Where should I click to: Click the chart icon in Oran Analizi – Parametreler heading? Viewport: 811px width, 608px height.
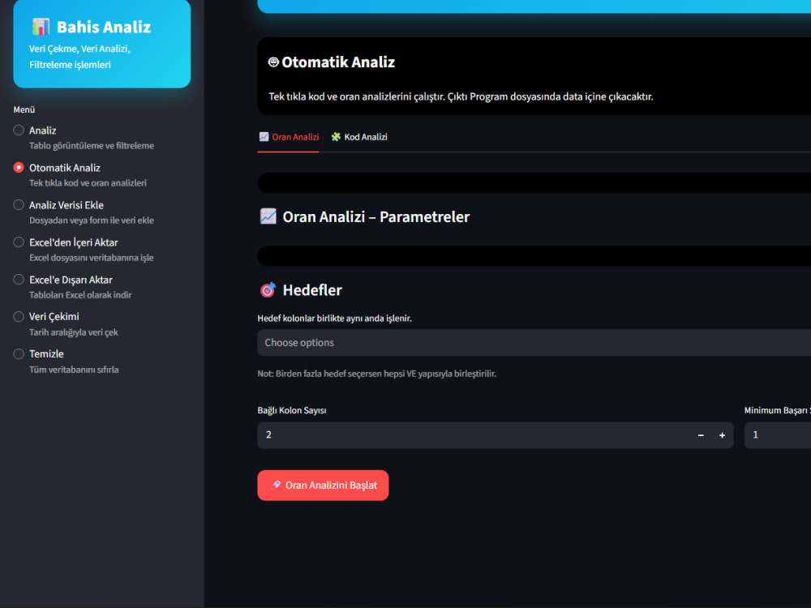tap(268, 216)
